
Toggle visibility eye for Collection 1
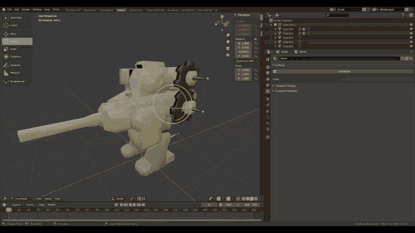click(411, 25)
